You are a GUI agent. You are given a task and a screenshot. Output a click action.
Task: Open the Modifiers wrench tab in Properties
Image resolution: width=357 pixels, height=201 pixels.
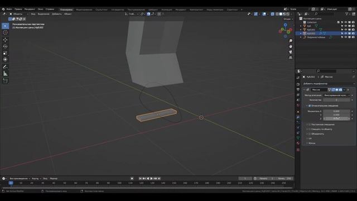(x=298, y=117)
